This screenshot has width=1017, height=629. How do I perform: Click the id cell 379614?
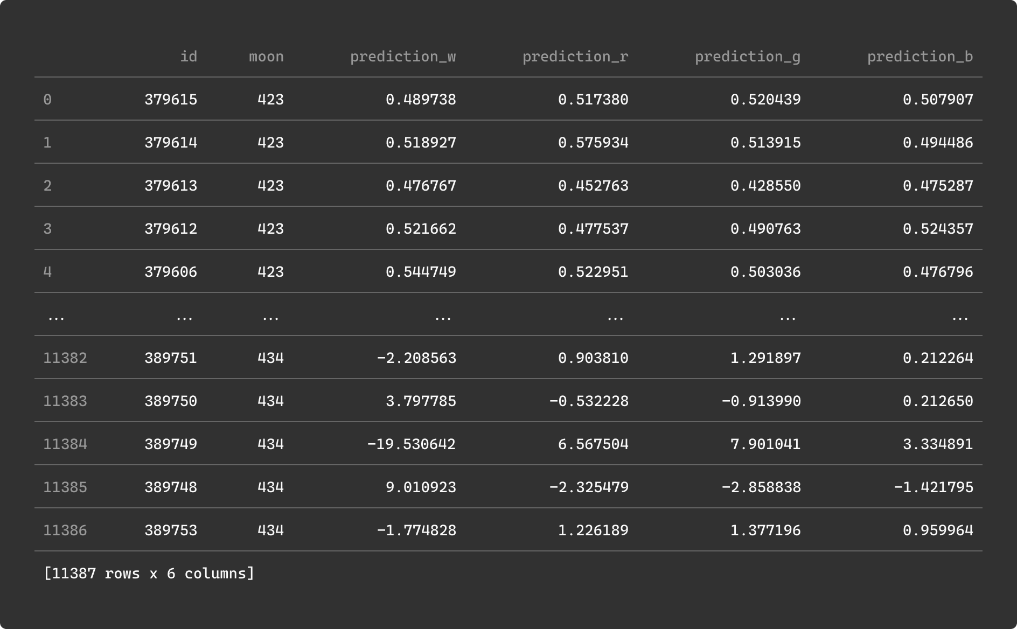[x=171, y=143]
